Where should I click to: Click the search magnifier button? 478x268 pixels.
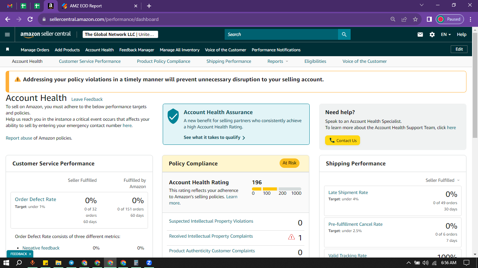coord(344,34)
